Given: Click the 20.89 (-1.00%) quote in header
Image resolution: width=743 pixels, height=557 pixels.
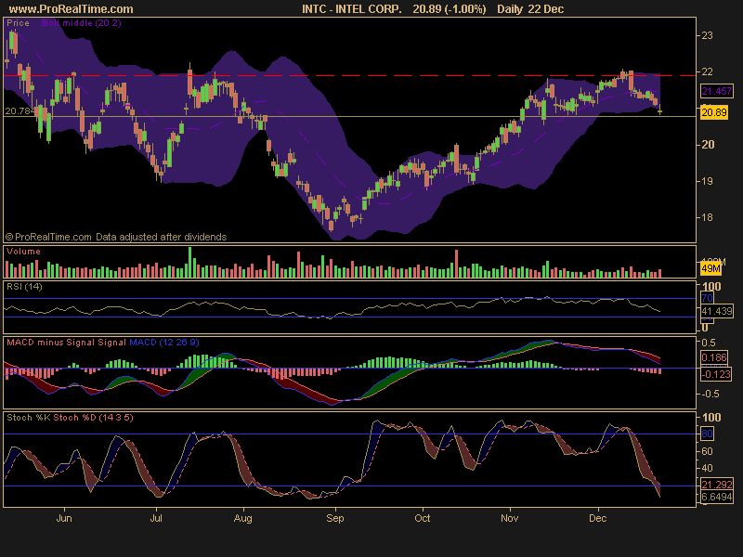Looking at the screenshot, I should [450, 9].
